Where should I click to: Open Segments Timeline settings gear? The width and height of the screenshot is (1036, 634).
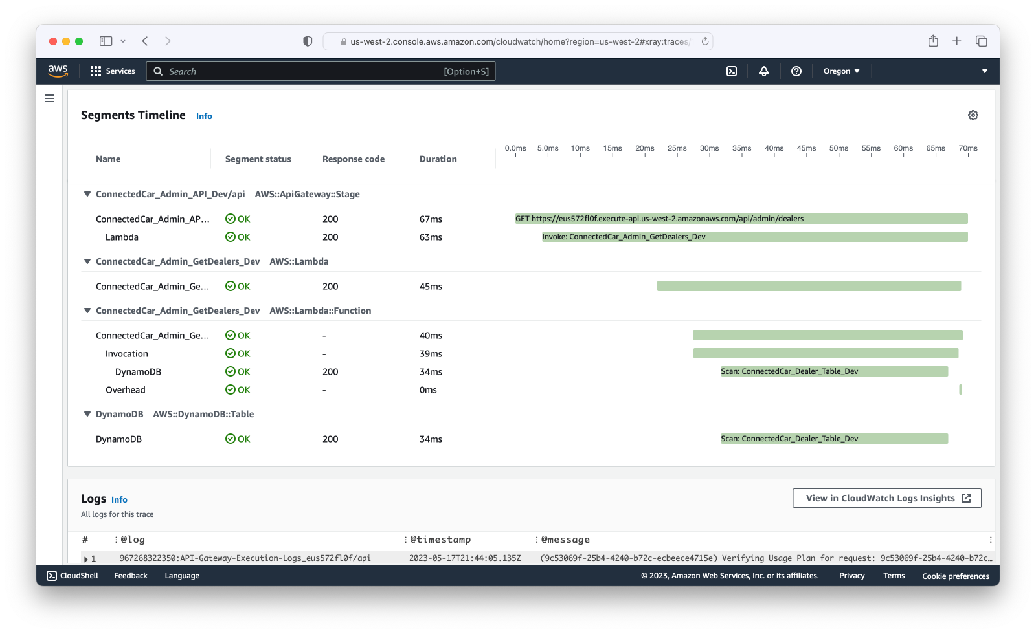973,115
